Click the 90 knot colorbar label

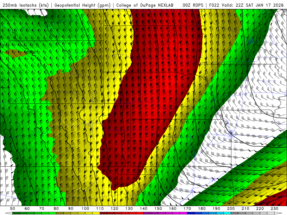[71, 209]
